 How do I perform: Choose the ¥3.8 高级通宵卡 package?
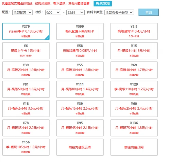pos(134,32)
